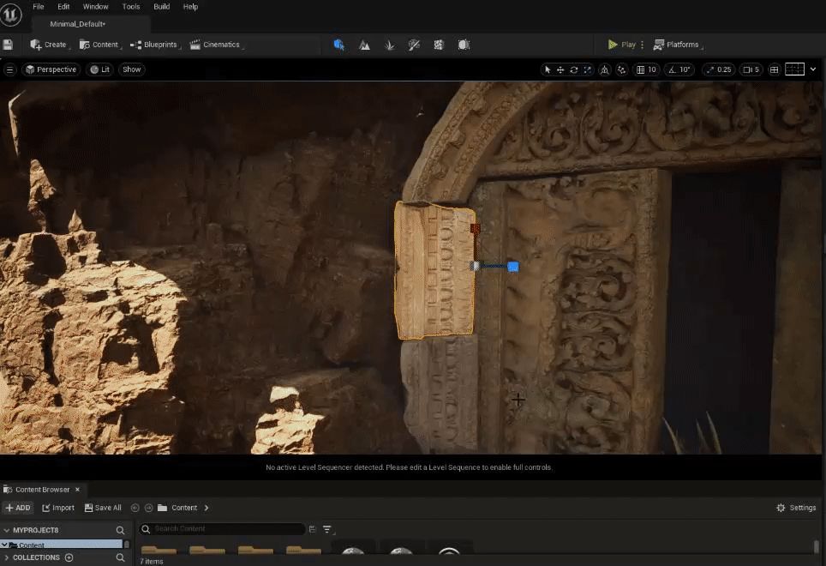Open the Perspective viewport type dropdown

click(x=51, y=69)
